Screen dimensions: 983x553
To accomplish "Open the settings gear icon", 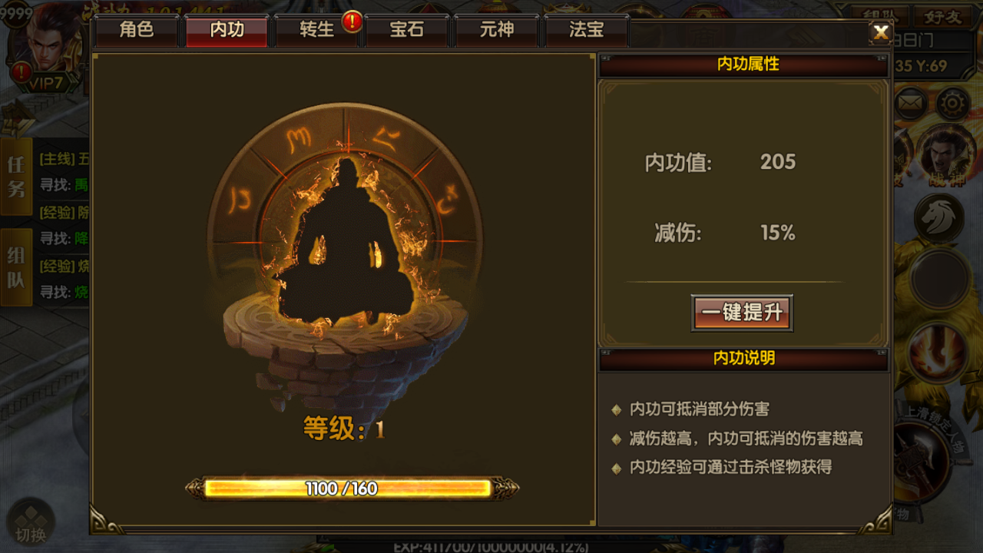I will pos(953,104).
